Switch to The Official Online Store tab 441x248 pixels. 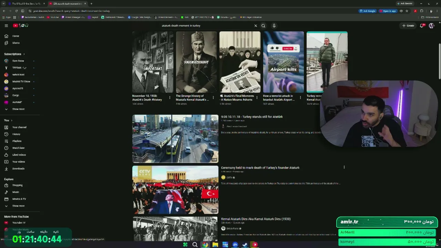[x=27, y=3]
